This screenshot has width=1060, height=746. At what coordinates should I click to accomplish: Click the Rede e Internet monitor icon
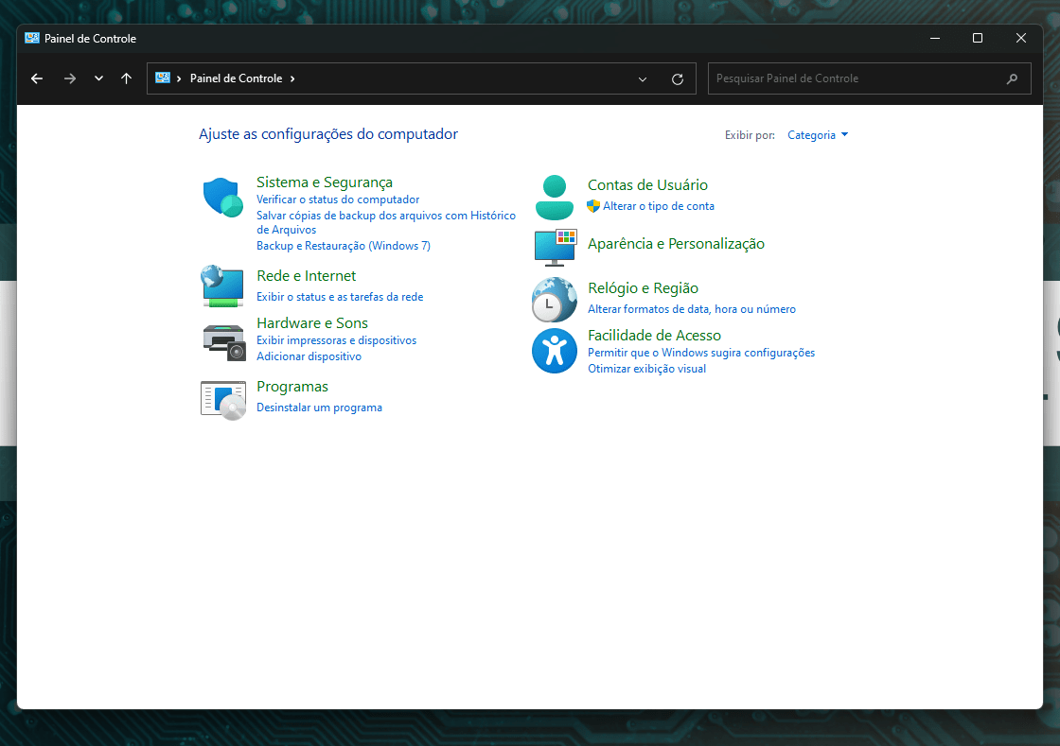222,285
